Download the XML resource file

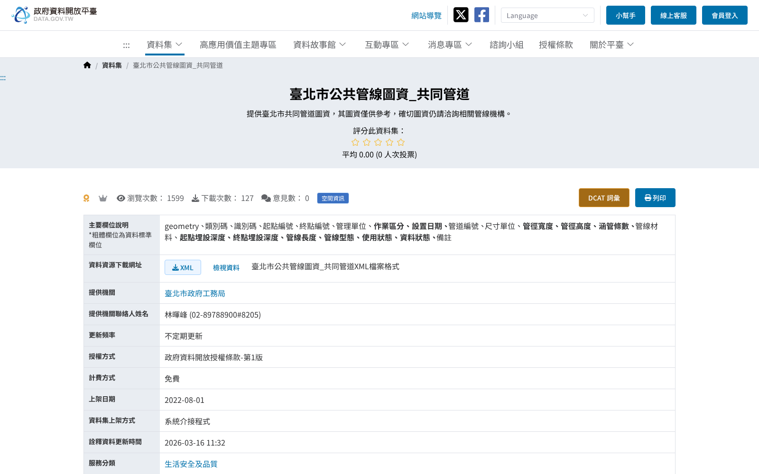[x=183, y=267]
